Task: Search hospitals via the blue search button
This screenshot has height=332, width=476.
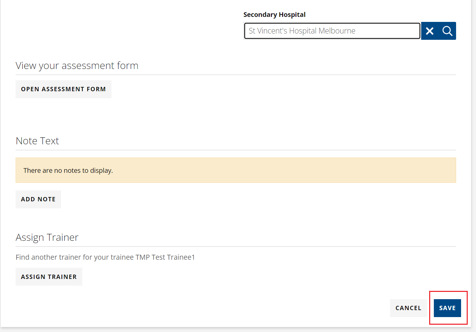Action: coord(447,31)
